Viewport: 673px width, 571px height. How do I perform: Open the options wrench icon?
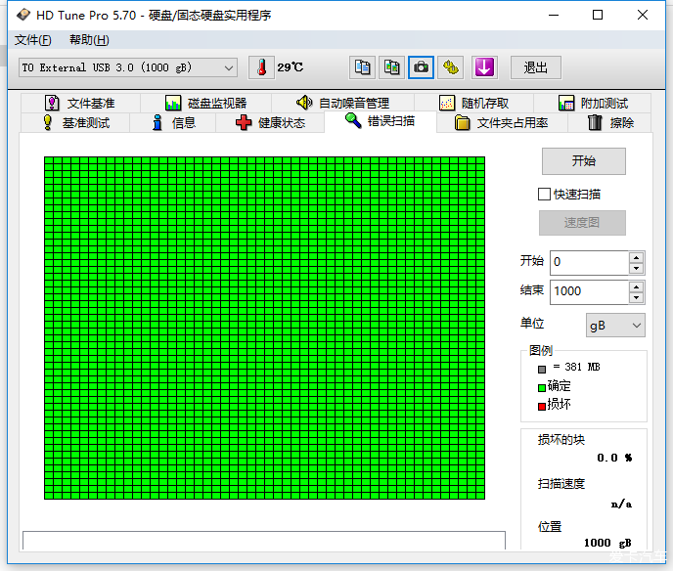pos(450,67)
